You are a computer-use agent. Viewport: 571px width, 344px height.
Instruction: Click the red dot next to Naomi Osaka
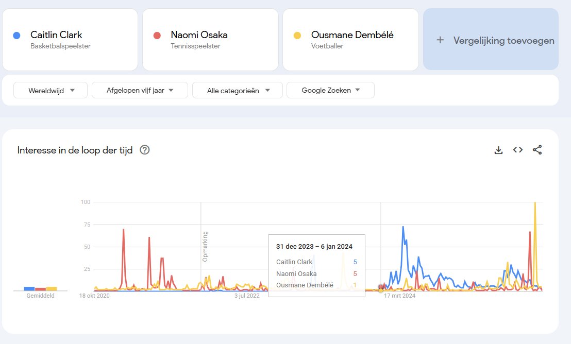pos(157,36)
